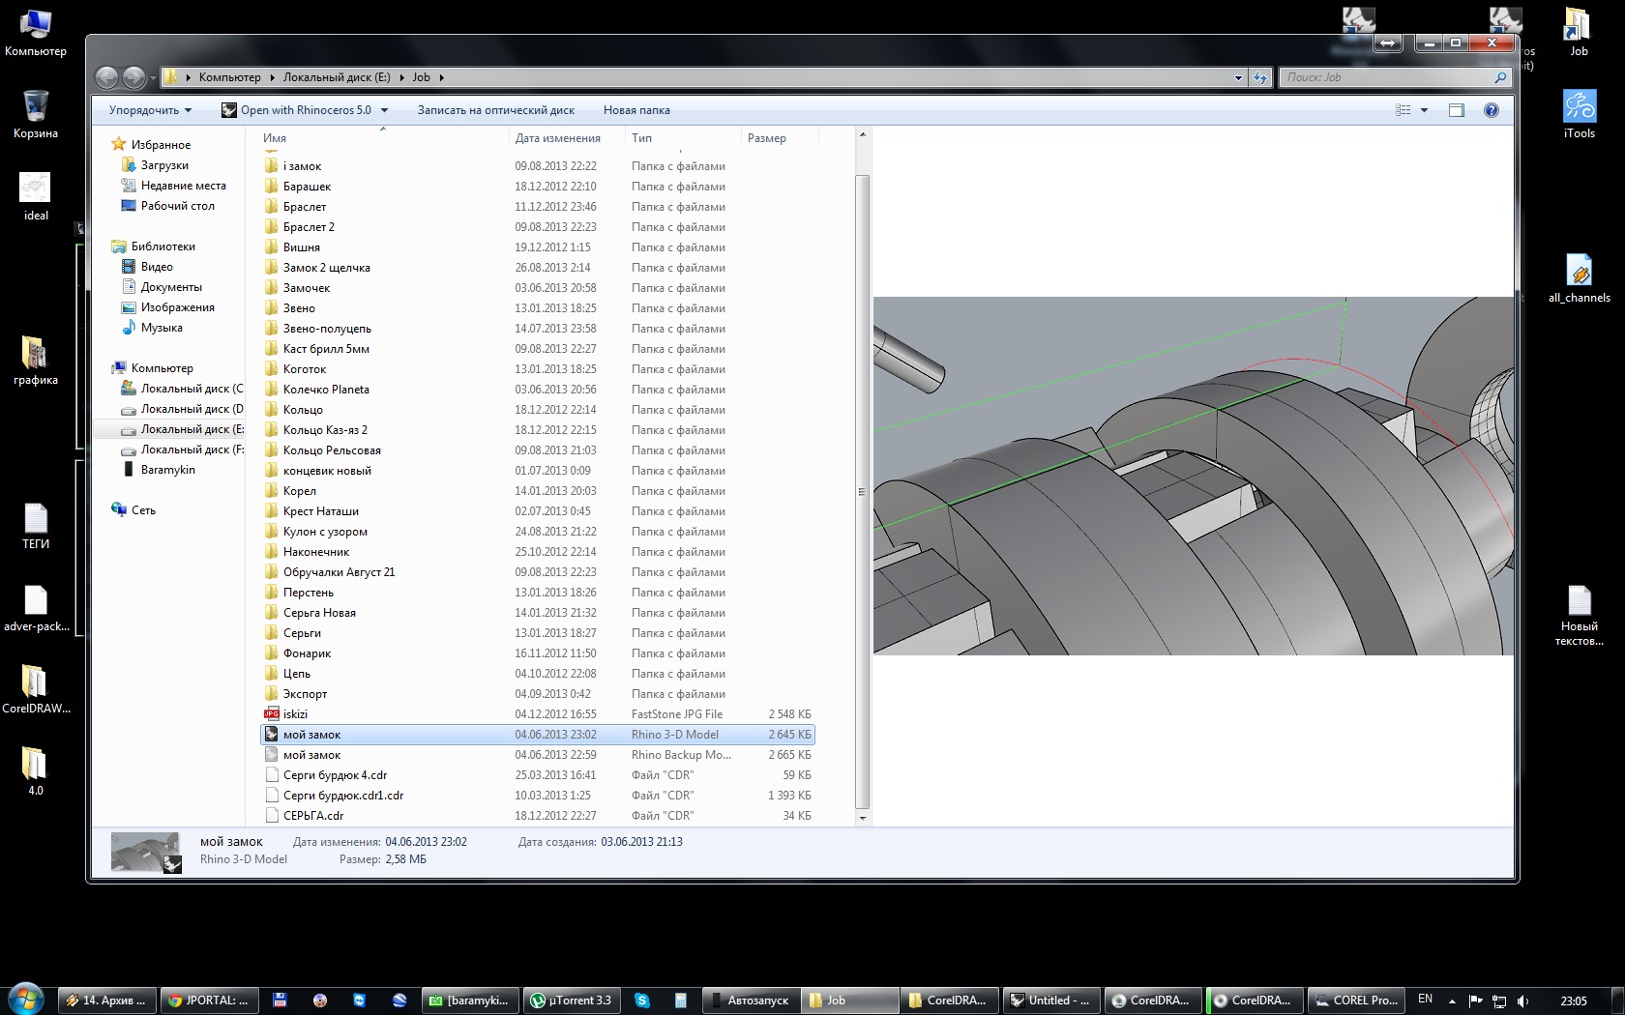Toggle the preview pane button
The height and width of the screenshot is (1015, 1625).
point(1456,110)
